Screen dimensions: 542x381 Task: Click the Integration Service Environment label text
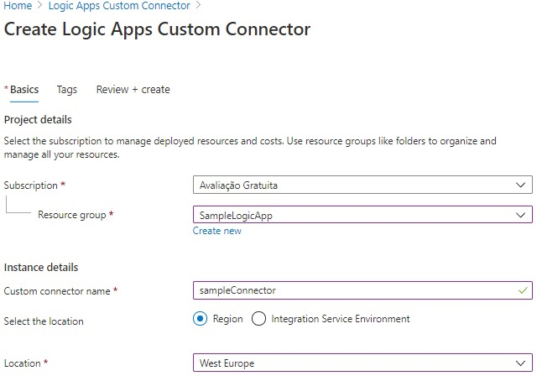(341, 319)
